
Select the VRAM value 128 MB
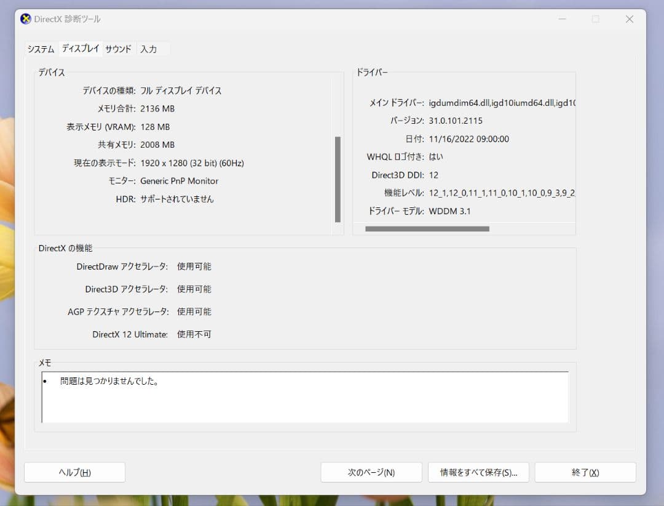pyautogui.click(x=155, y=127)
